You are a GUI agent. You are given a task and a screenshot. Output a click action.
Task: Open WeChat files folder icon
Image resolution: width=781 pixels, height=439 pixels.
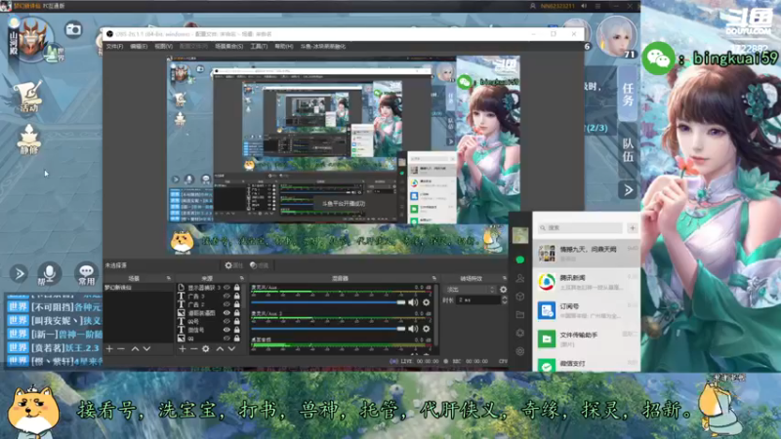(520, 314)
